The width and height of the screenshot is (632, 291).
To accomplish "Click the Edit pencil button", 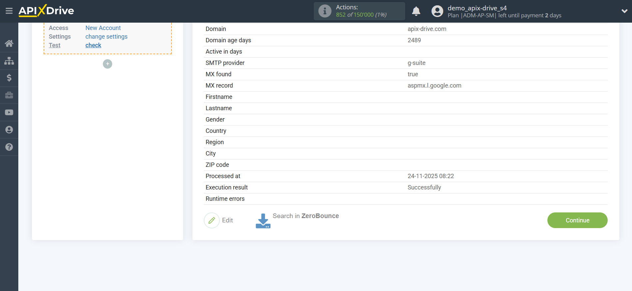I will (212, 220).
